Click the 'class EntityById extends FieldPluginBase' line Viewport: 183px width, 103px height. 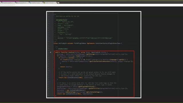[88, 43]
